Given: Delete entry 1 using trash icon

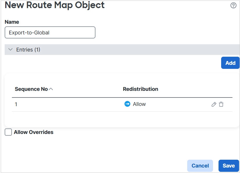Looking at the screenshot, I should click(x=221, y=104).
